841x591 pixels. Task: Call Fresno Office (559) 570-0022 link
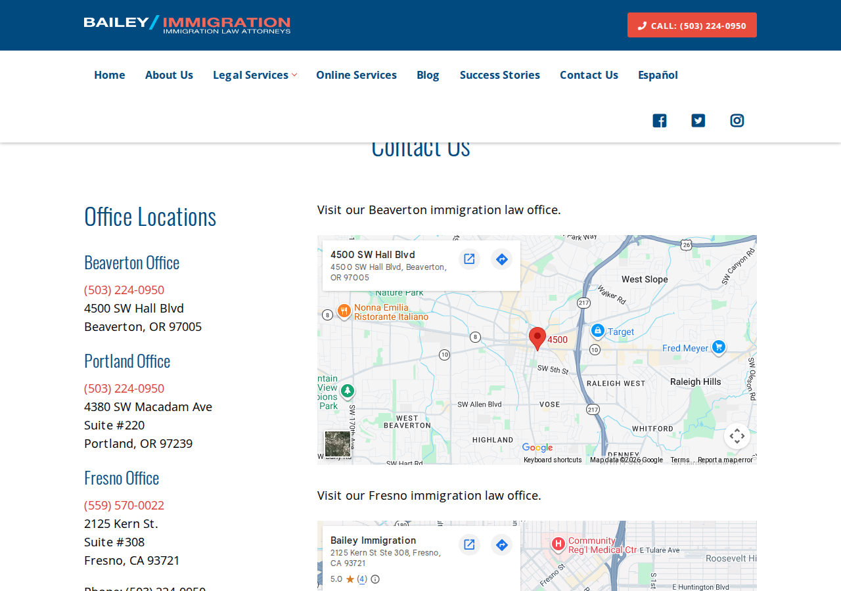pos(124,505)
